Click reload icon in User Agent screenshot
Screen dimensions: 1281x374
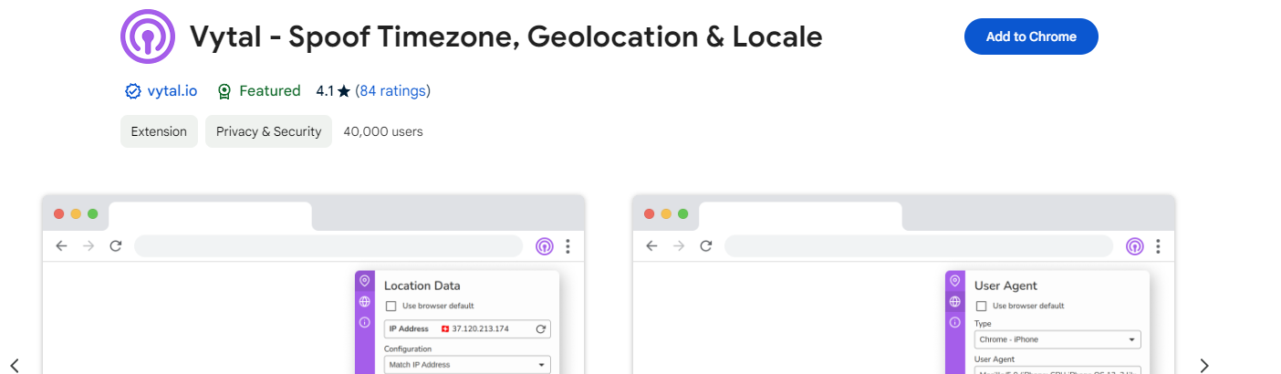tap(706, 246)
